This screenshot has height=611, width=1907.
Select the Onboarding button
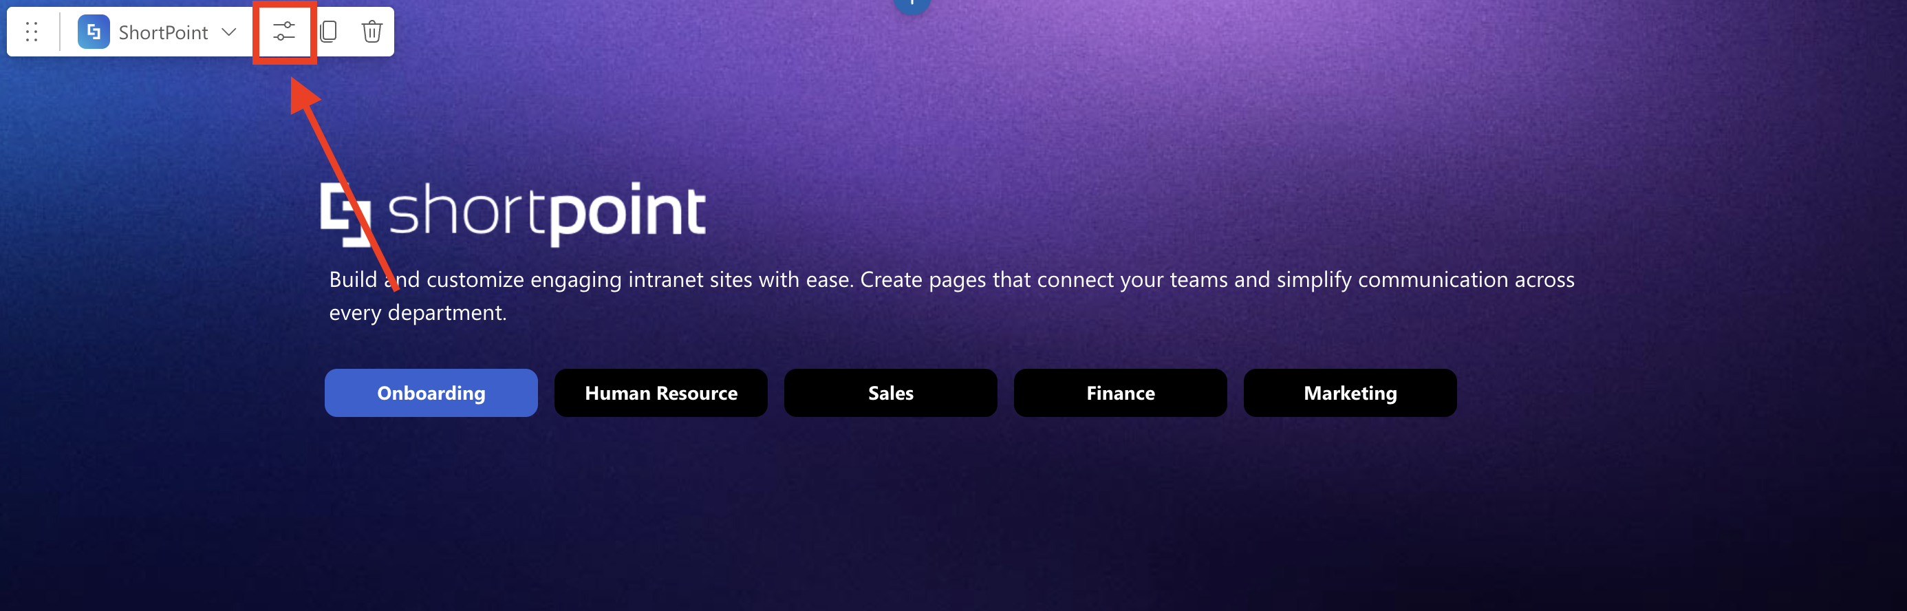click(x=431, y=392)
